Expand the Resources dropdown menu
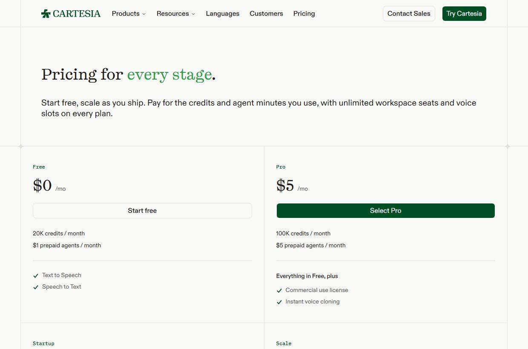The image size is (528, 349). [x=176, y=14]
